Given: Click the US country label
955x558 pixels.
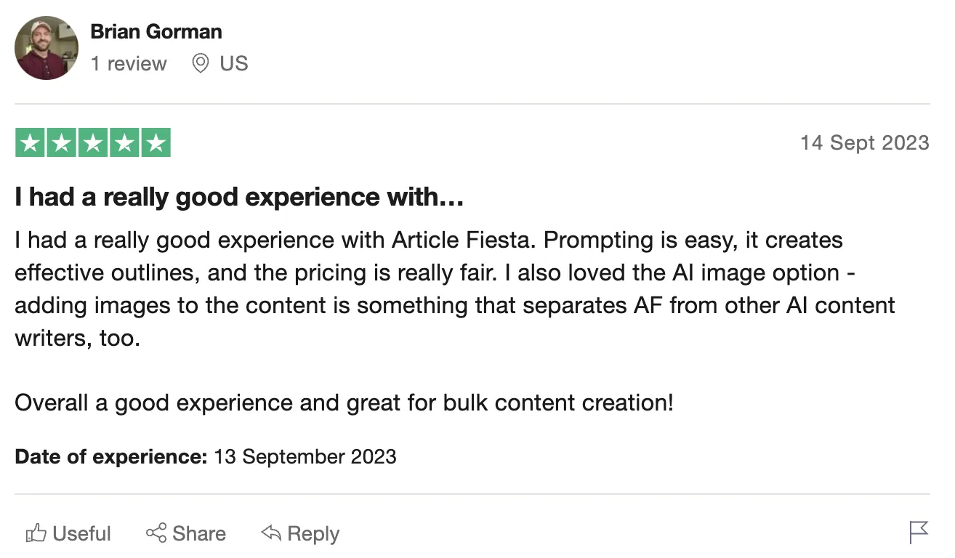Looking at the screenshot, I should coord(234,64).
